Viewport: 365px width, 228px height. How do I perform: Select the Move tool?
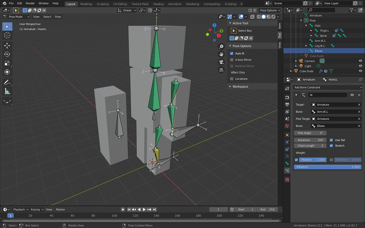click(7, 46)
